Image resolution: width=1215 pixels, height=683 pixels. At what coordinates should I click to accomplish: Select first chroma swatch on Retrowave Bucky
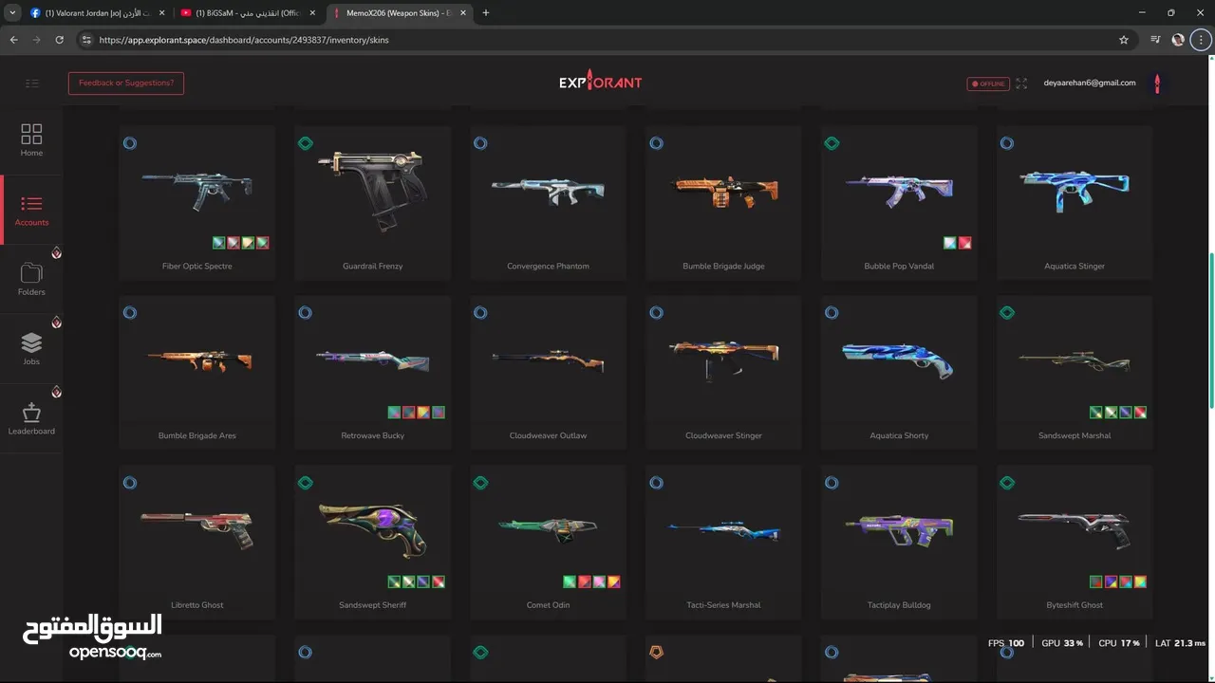pyautogui.click(x=394, y=413)
